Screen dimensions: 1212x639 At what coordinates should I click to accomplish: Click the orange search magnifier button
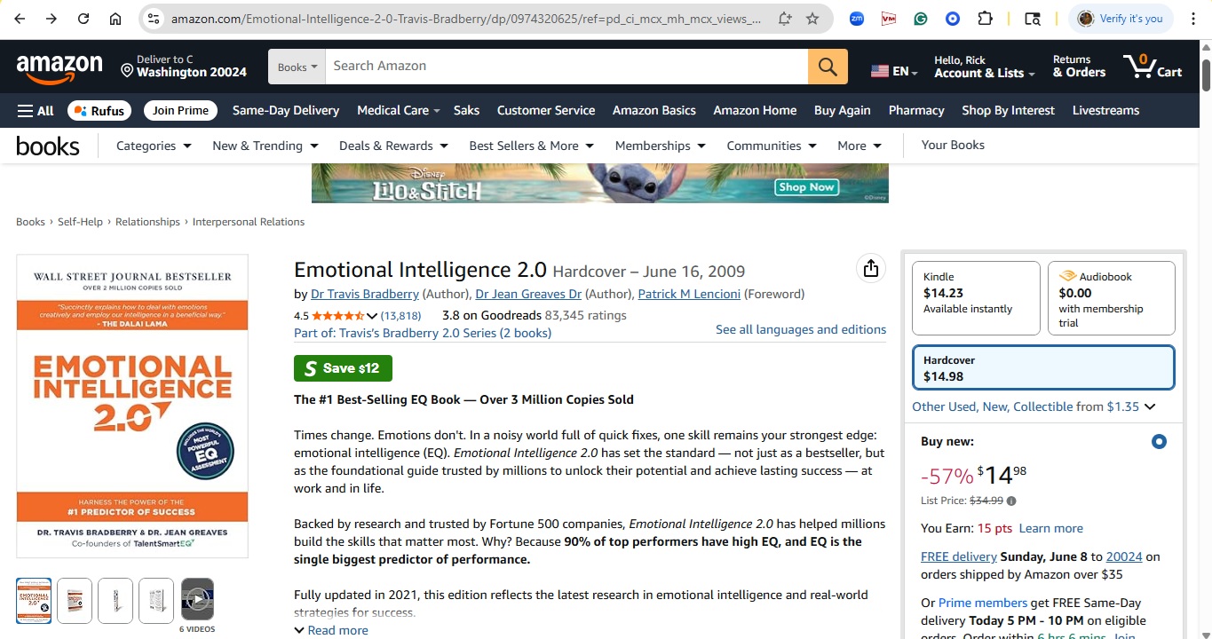828,67
